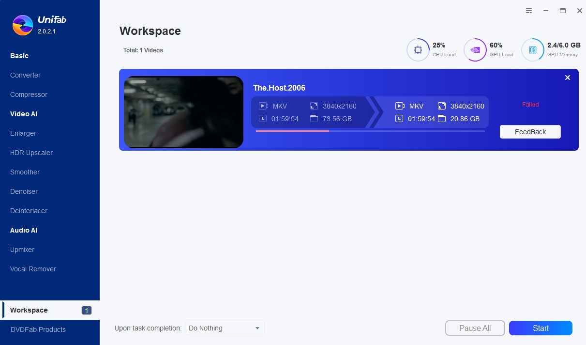Screen dimensions: 586x345
Task: Open the Compressor module
Action: (29, 94)
